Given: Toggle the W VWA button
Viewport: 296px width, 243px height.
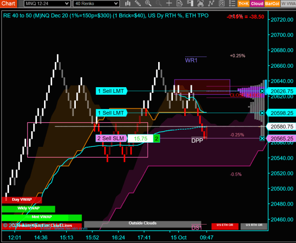Looking at the screenshot, I should tap(288, 4).
